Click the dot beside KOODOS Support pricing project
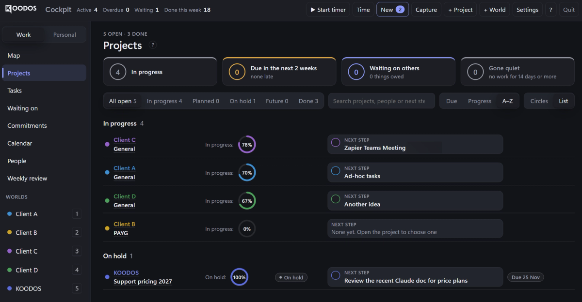 pyautogui.click(x=107, y=277)
